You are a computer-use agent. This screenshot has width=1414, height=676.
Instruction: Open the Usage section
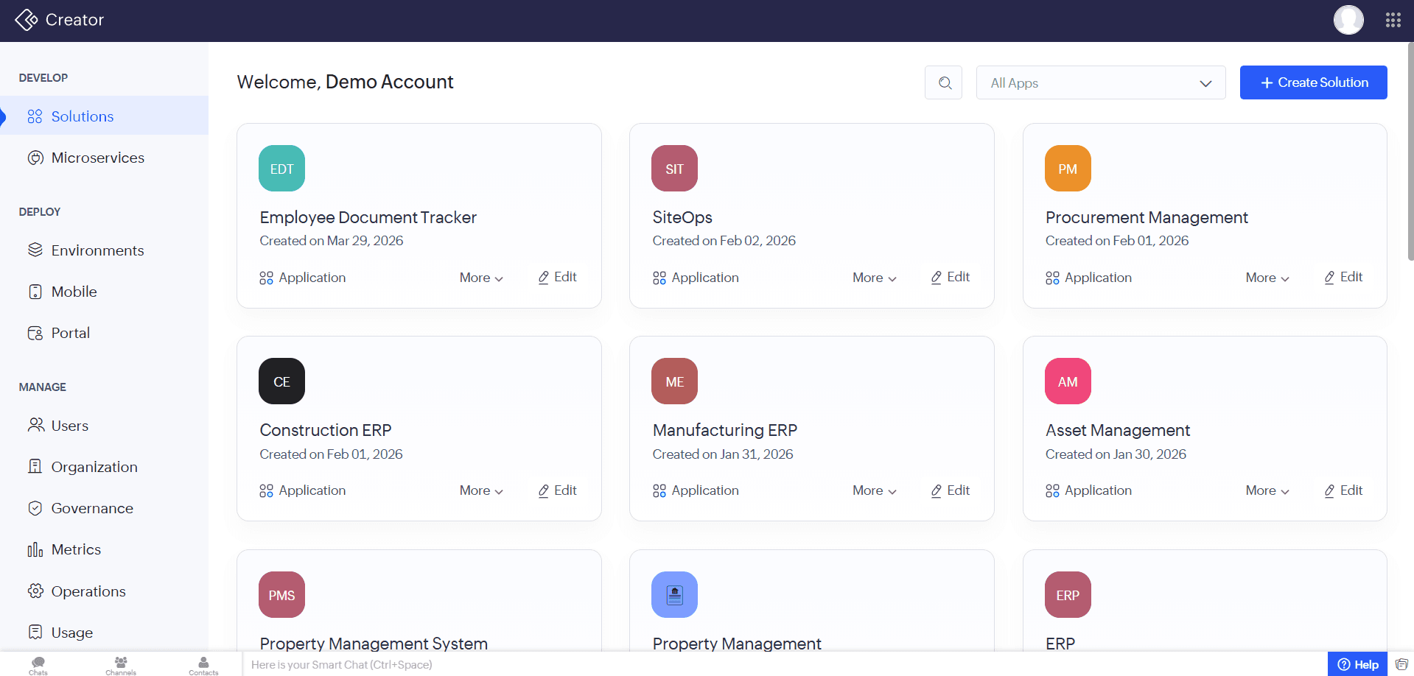71,633
